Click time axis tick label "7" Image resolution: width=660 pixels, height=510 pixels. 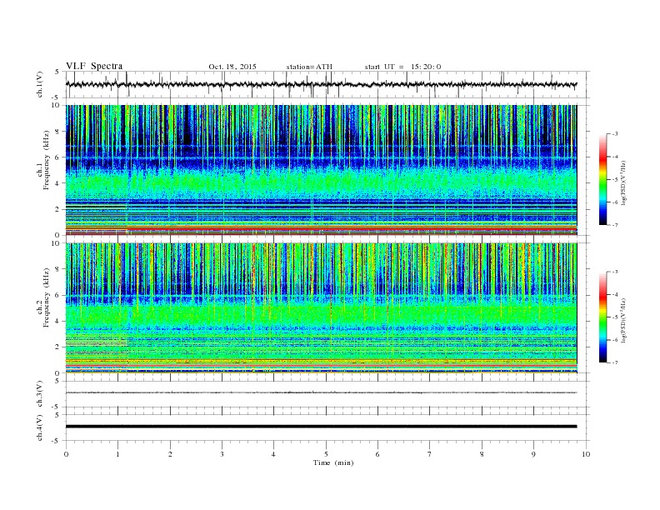click(x=430, y=454)
